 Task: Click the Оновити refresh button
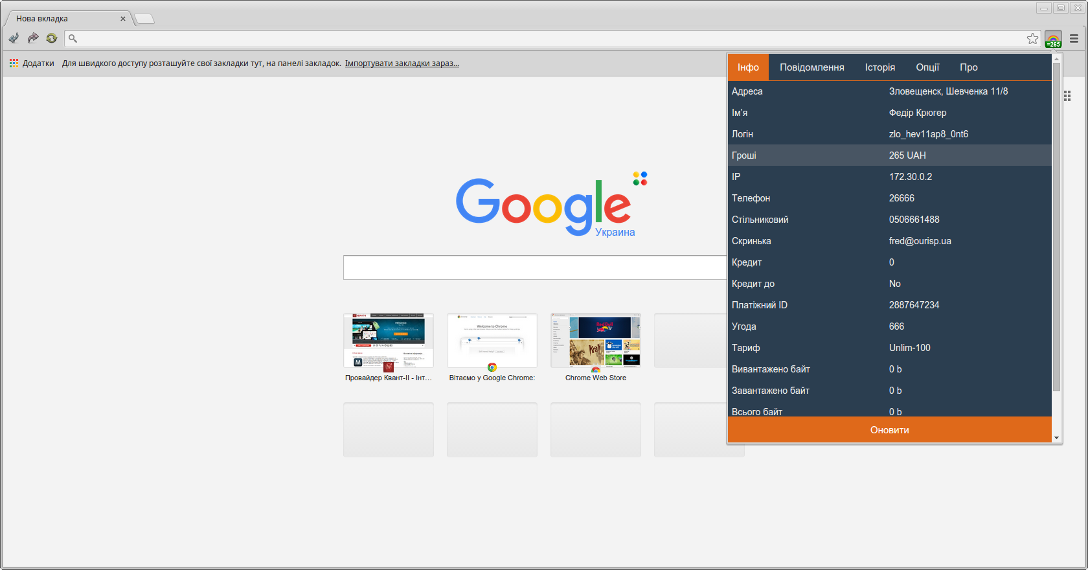click(x=890, y=430)
